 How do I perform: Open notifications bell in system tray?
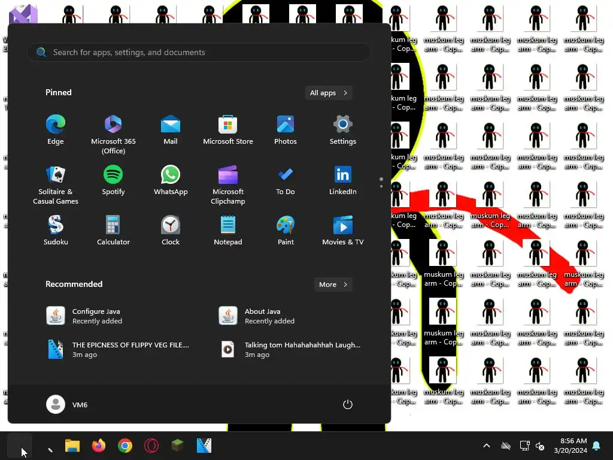597,446
